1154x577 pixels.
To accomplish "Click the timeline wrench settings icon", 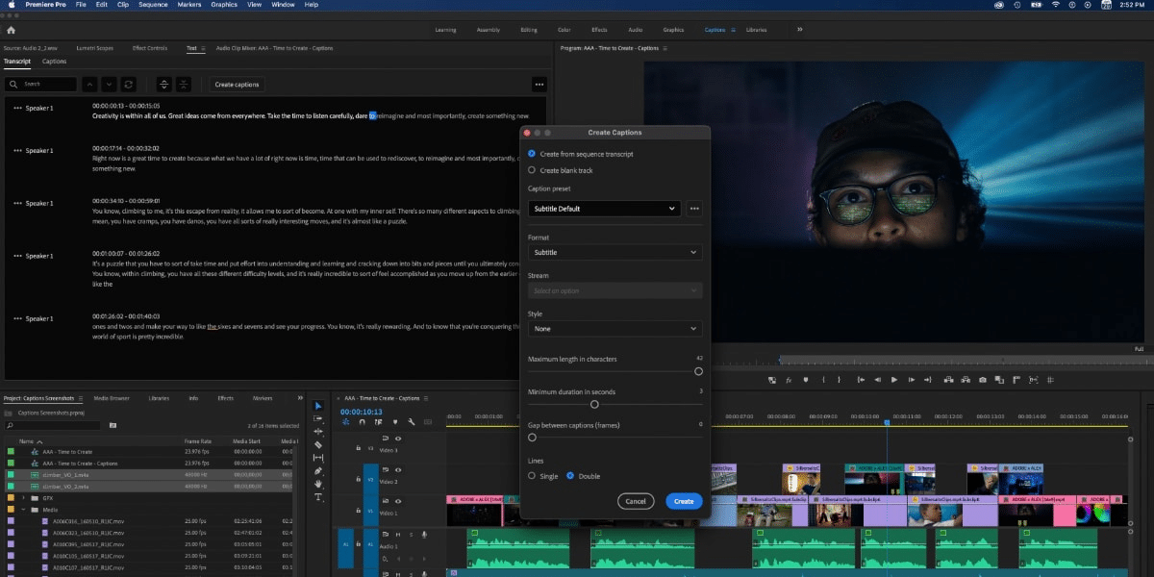I will coord(411,422).
